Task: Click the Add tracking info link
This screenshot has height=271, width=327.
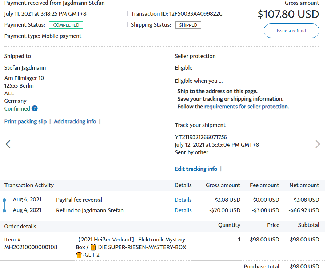Action: pyautogui.click(x=75, y=121)
